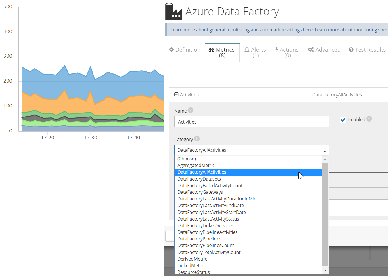The width and height of the screenshot is (389, 277).
Task: Switch to the Definition tab
Action: pos(185,50)
